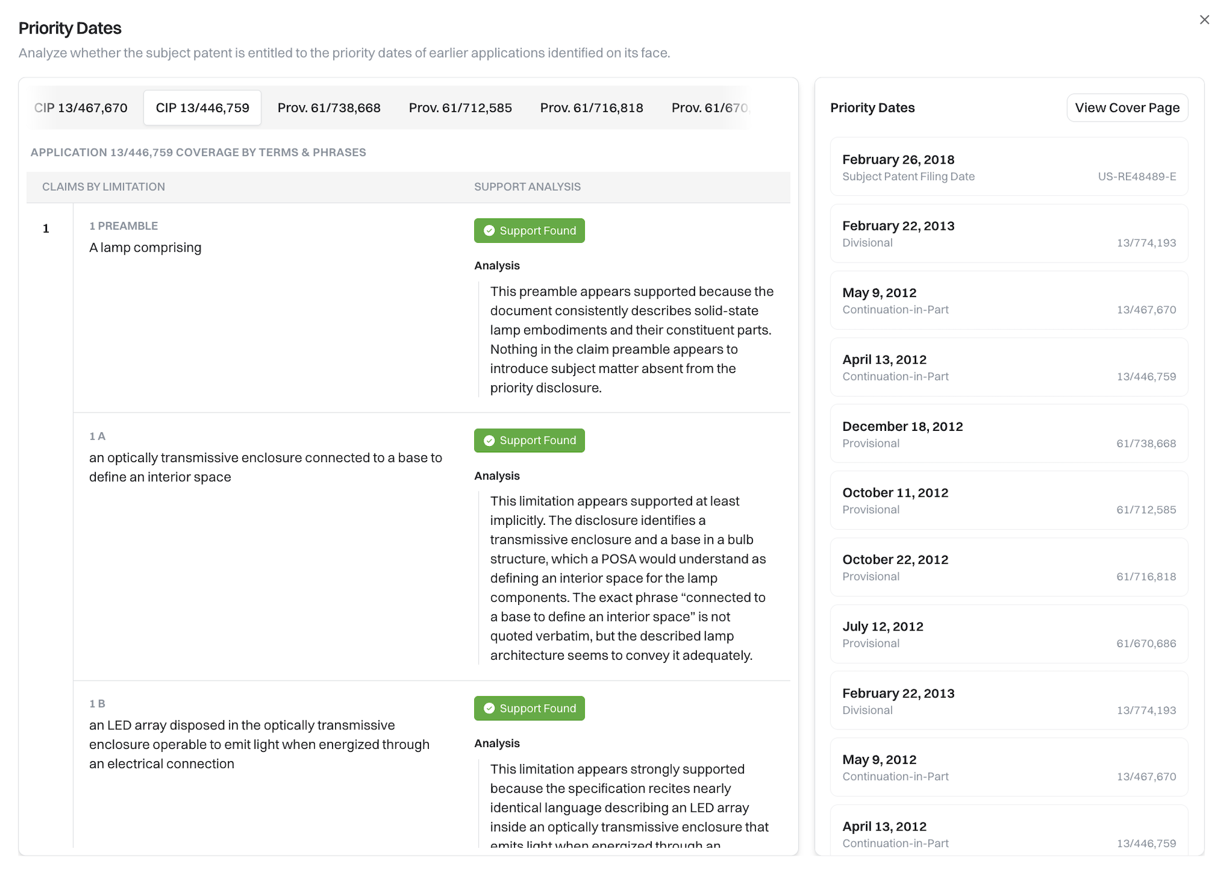Select the first May 9, 2012 Continuation-in-Part card
This screenshot has height=874, width=1223.
1008,300
